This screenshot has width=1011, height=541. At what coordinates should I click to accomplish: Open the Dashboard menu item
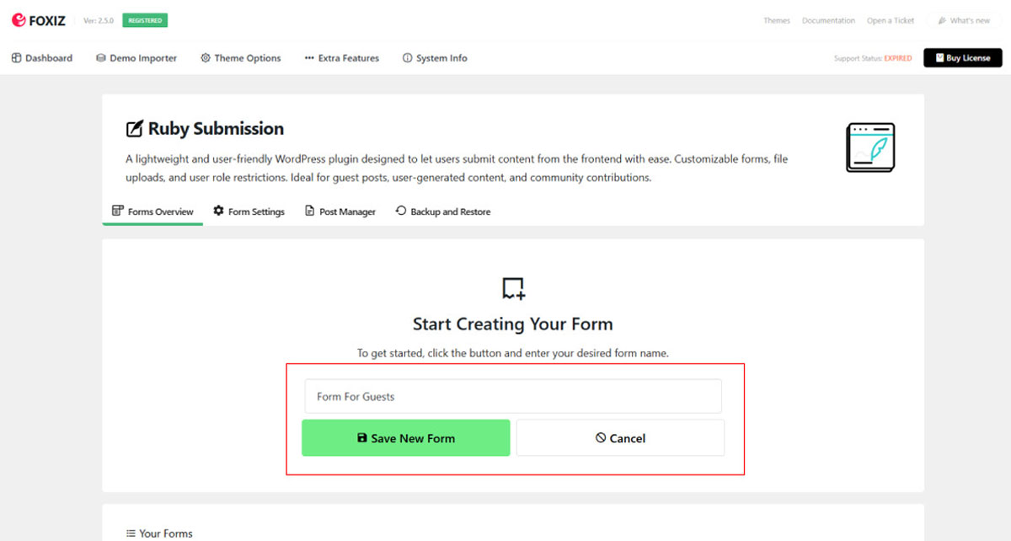point(42,58)
